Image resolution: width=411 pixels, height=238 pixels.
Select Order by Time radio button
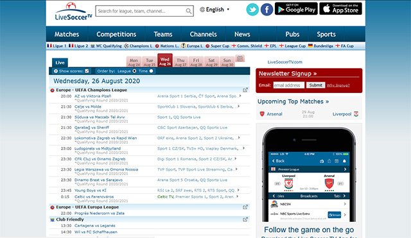[152, 71]
